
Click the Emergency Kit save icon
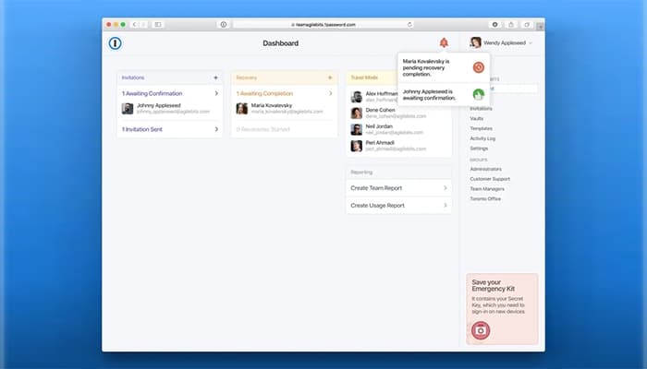[481, 330]
